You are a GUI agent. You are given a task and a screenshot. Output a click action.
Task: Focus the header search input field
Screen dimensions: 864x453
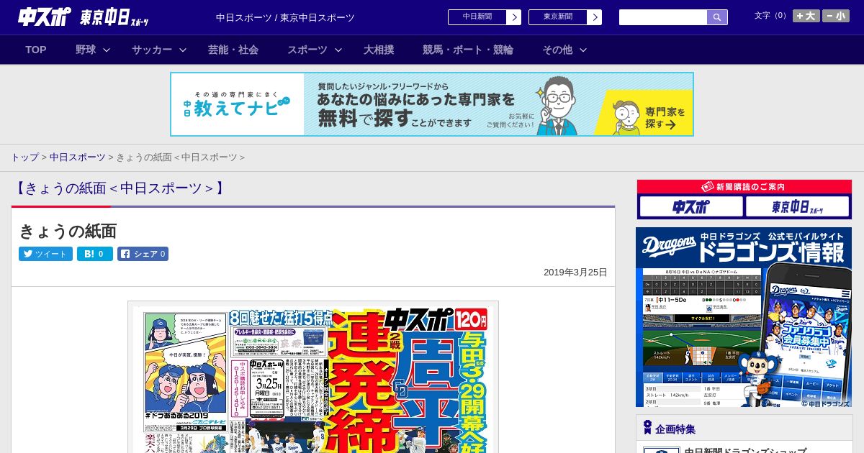(x=663, y=17)
